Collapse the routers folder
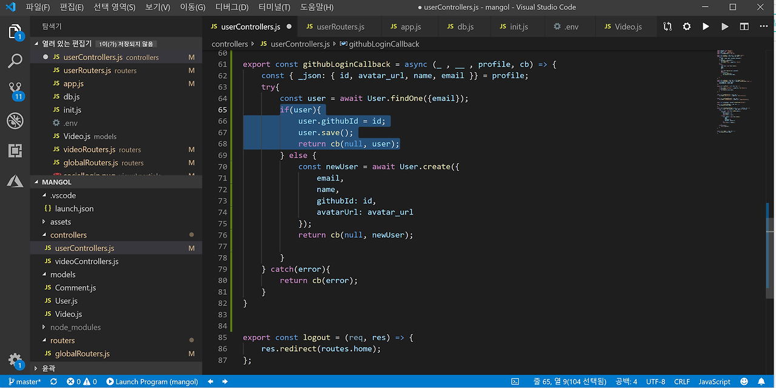776x388 pixels. [x=116, y=341]
